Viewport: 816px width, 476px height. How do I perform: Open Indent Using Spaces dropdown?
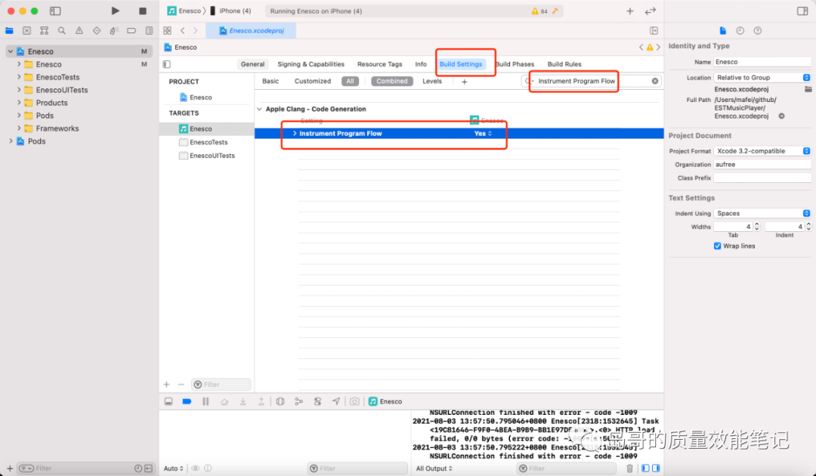click(x=763, y=213)
